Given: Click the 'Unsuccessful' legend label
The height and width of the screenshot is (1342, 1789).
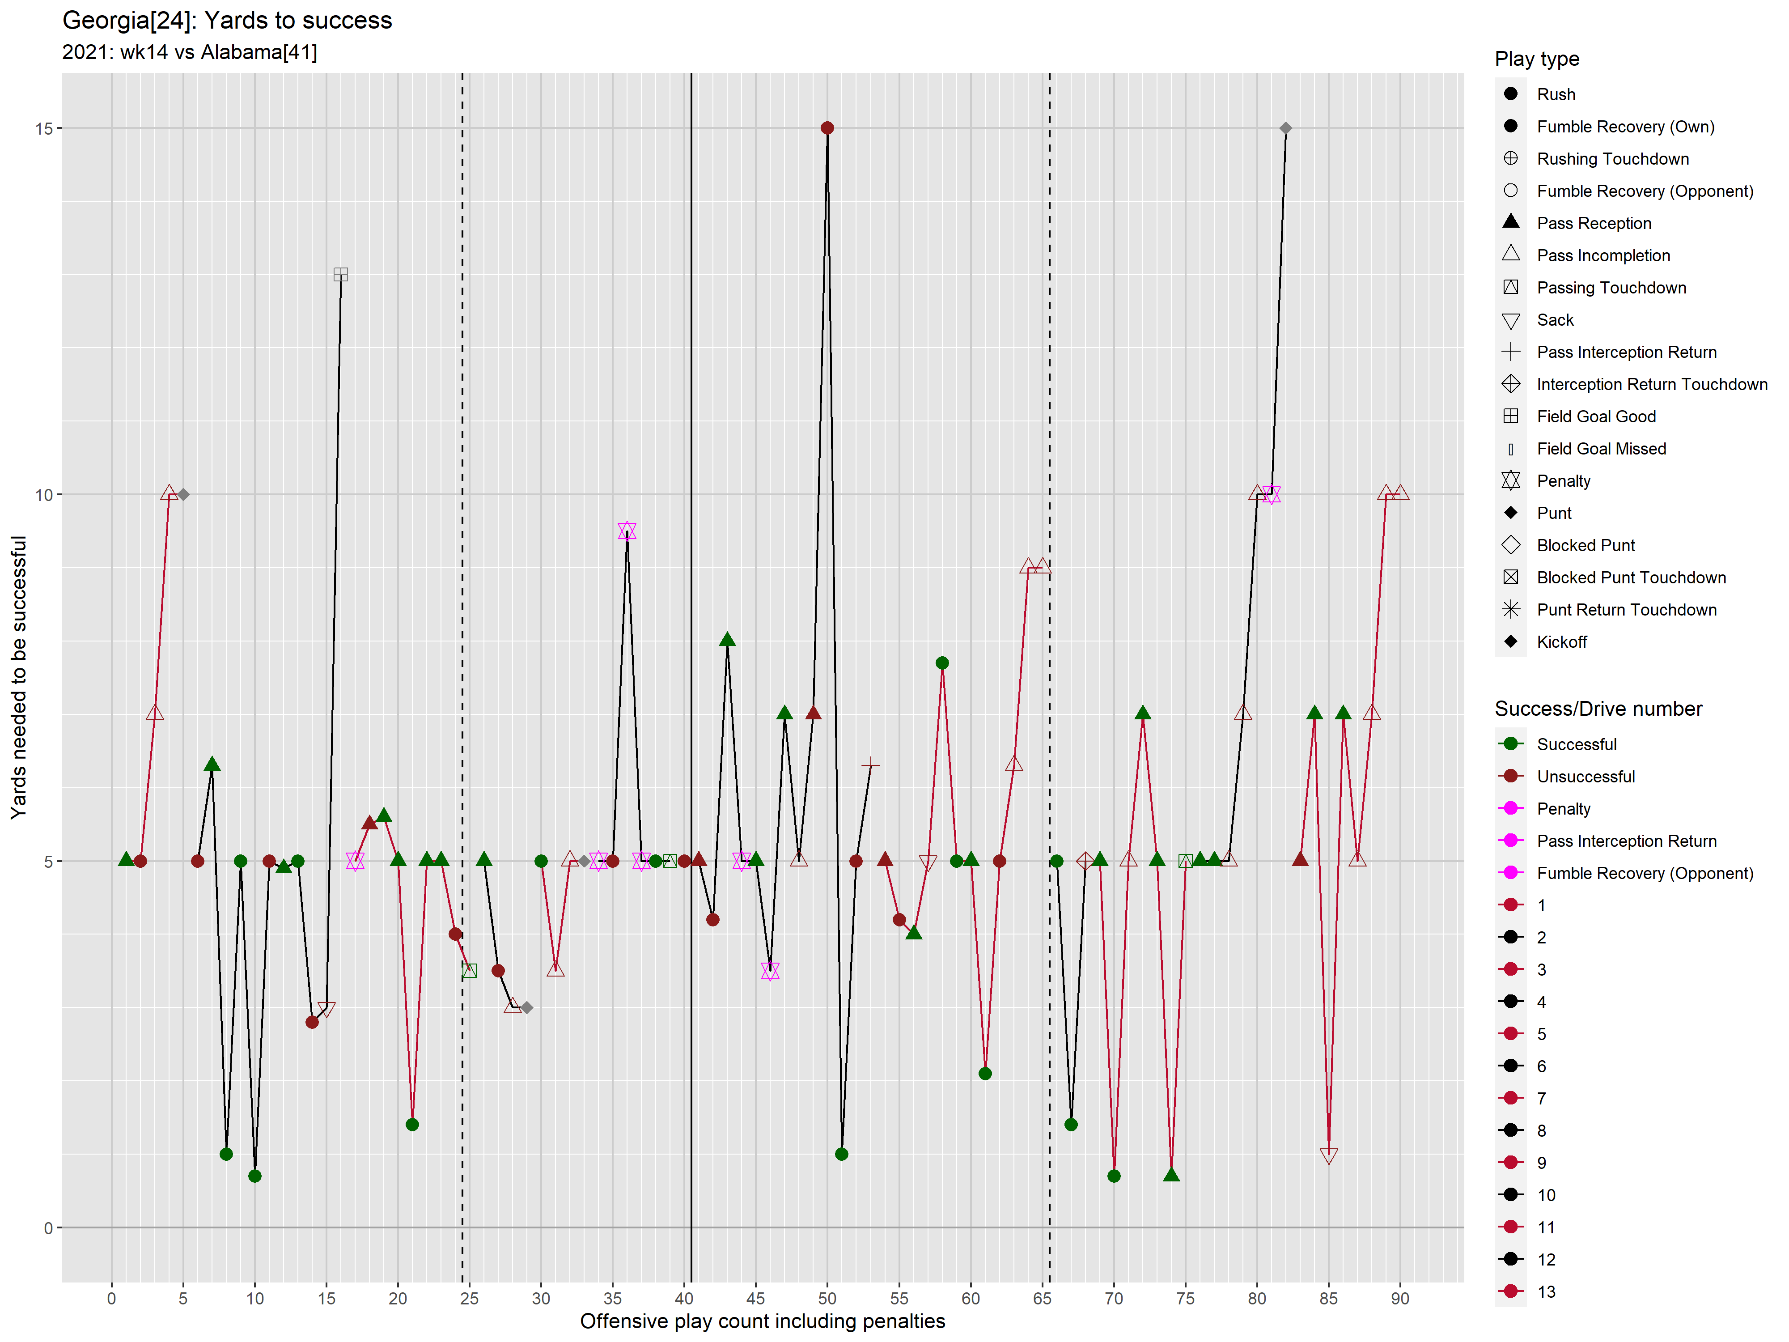Looking at the screenshot, I should (x=1586, y=777).
